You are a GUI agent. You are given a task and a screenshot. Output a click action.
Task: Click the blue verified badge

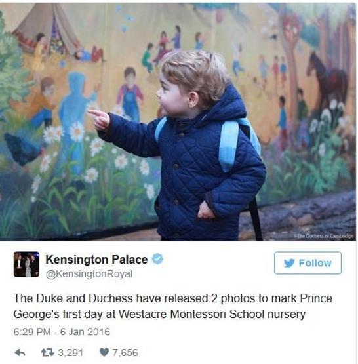tap(157, 259)
